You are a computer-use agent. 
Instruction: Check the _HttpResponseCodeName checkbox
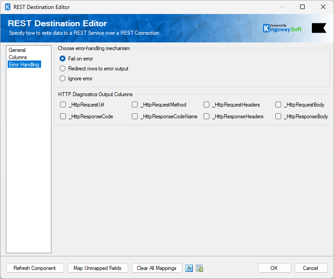point(135,116)
